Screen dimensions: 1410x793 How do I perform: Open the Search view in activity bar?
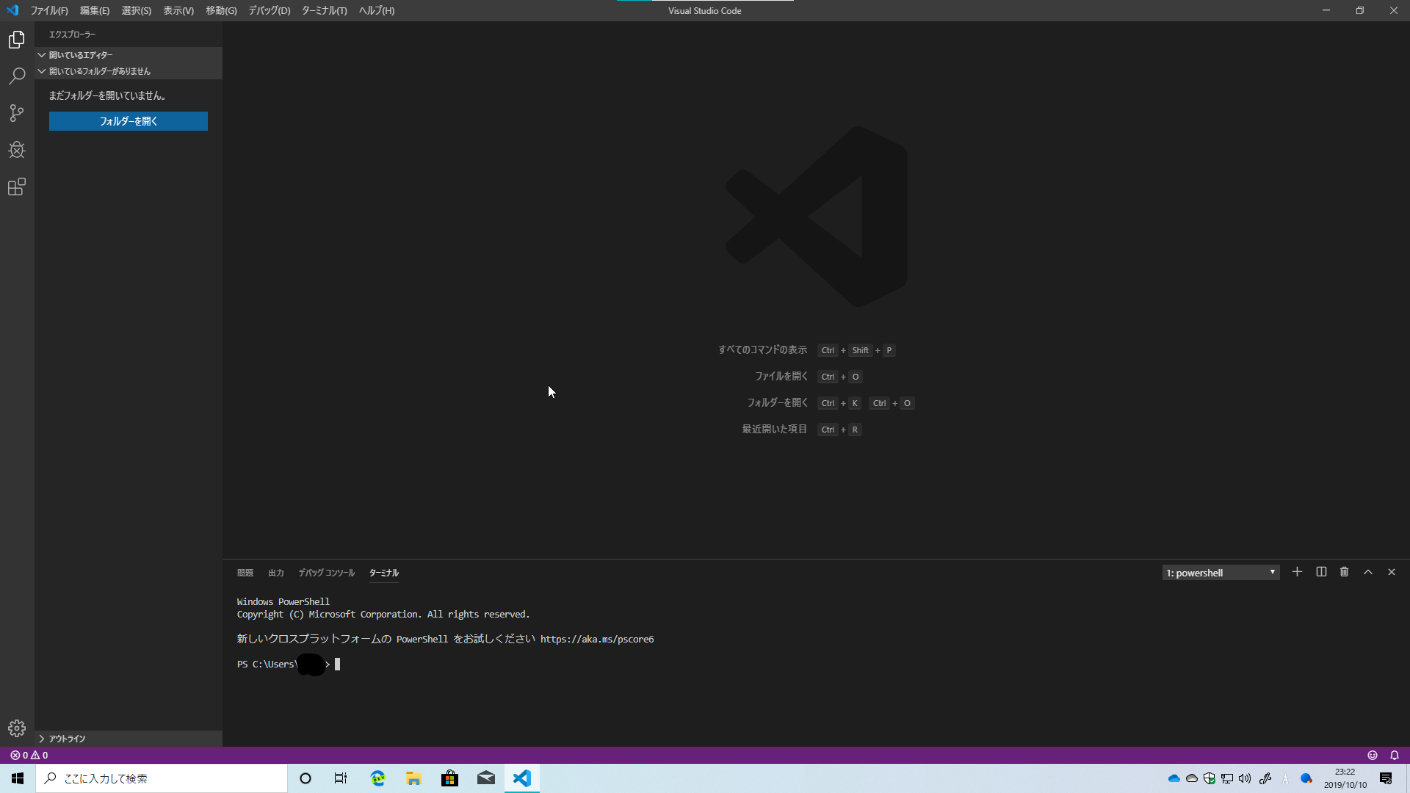pyautogui.click(x=17, y=76)
